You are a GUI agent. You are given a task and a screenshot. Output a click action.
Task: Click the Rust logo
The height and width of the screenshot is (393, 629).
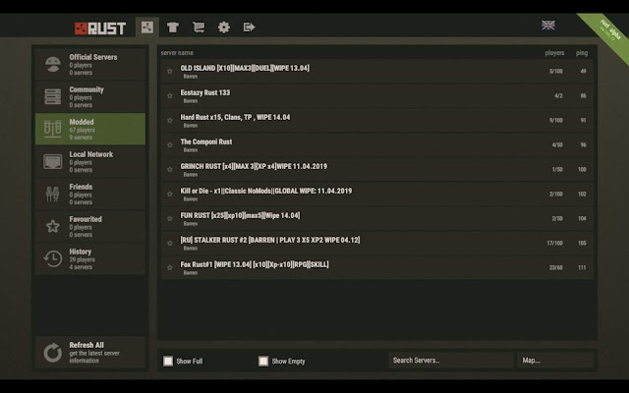[x=100, y=28]
